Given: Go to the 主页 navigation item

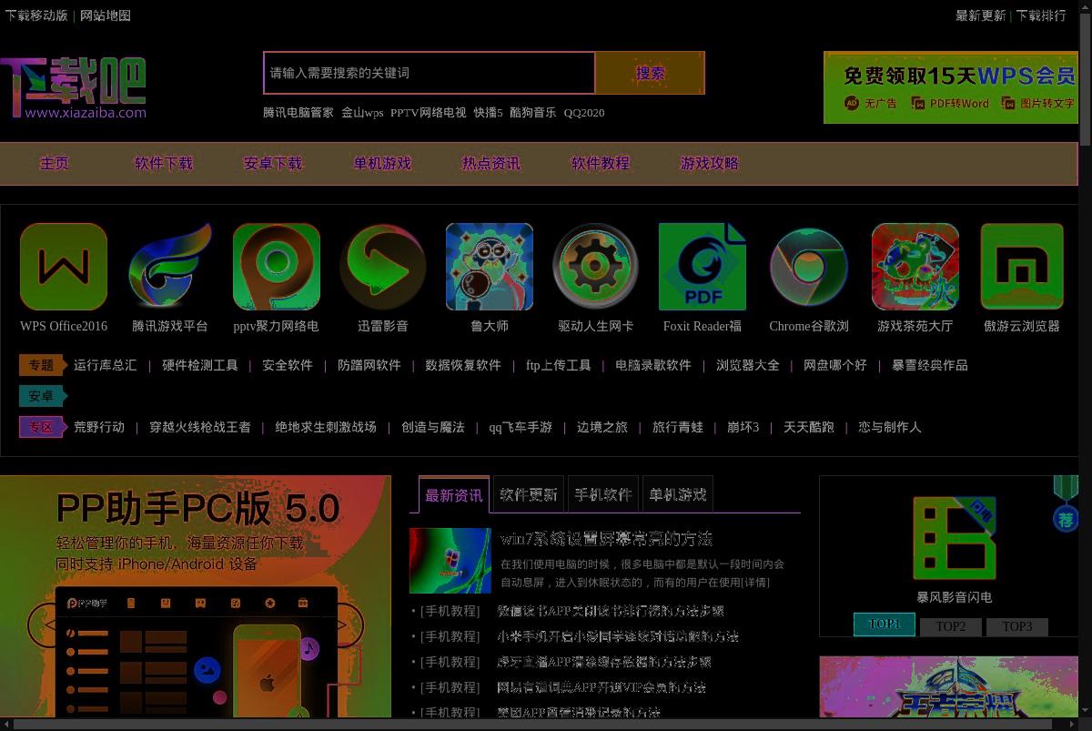Looking at the screenshot, I should 55,164.
